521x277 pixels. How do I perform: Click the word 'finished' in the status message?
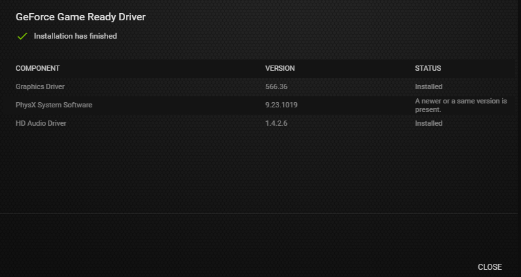tap(103, 36)
